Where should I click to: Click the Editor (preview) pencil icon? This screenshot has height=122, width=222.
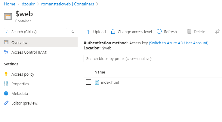[x=6, y=103]
